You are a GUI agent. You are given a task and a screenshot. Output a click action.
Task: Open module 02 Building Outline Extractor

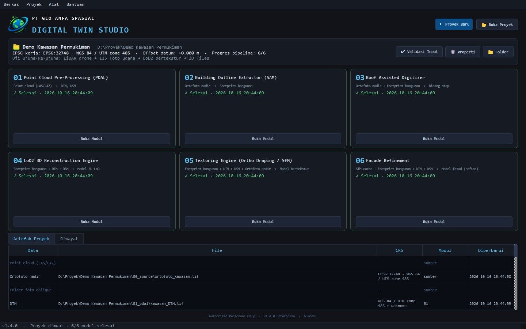[263, 139]
